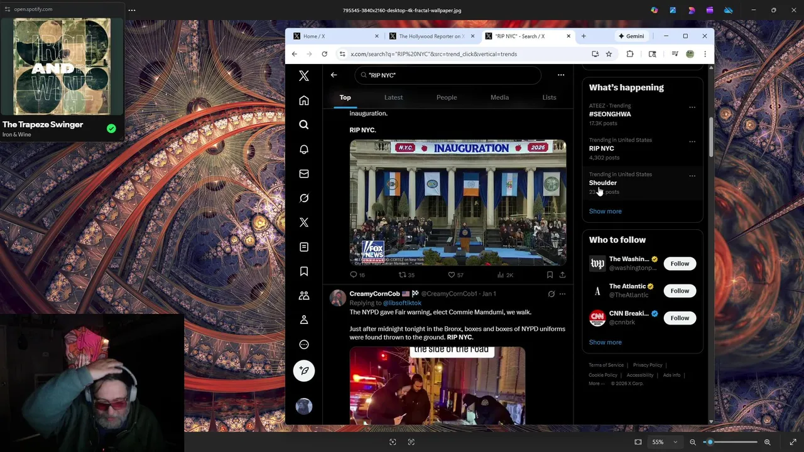Select the People search tab

click(x=447, y=97)
